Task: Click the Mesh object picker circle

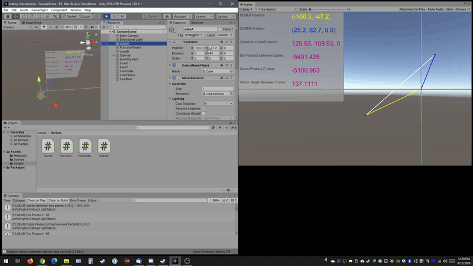Action: [231, 71]
